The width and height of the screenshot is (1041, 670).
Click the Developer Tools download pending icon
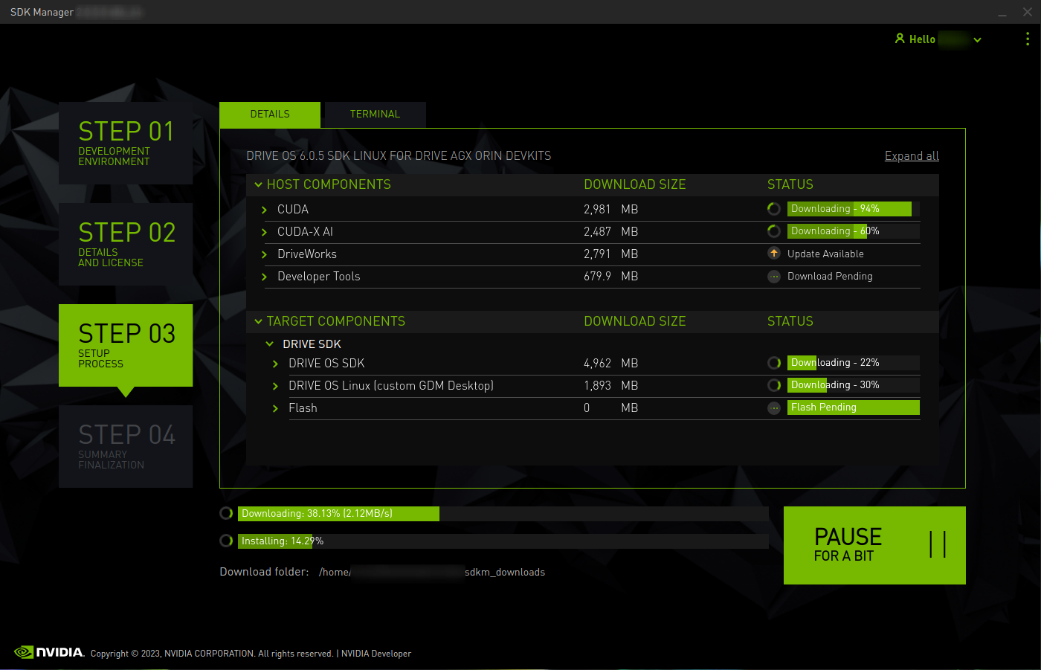[774, 277]
